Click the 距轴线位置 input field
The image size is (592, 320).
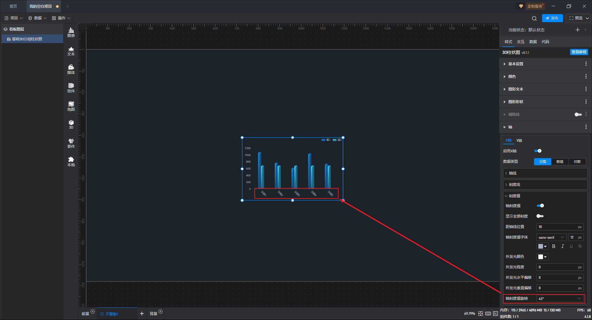pyautogui.click(x=560, y=227)
